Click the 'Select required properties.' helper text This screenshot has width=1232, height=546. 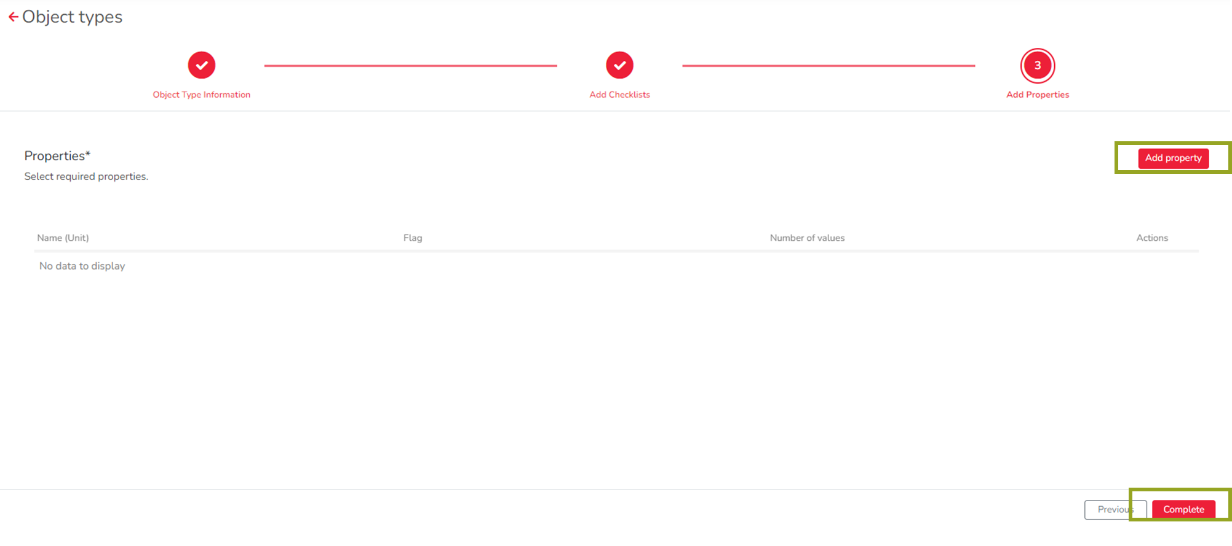(x=86, y=176)
